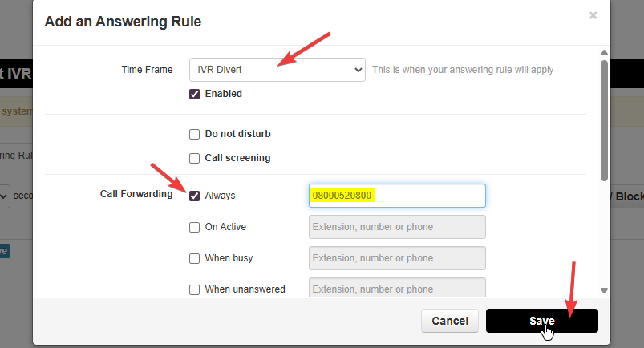Open the seconds dropdown behind the dialog

coord(4,196)
